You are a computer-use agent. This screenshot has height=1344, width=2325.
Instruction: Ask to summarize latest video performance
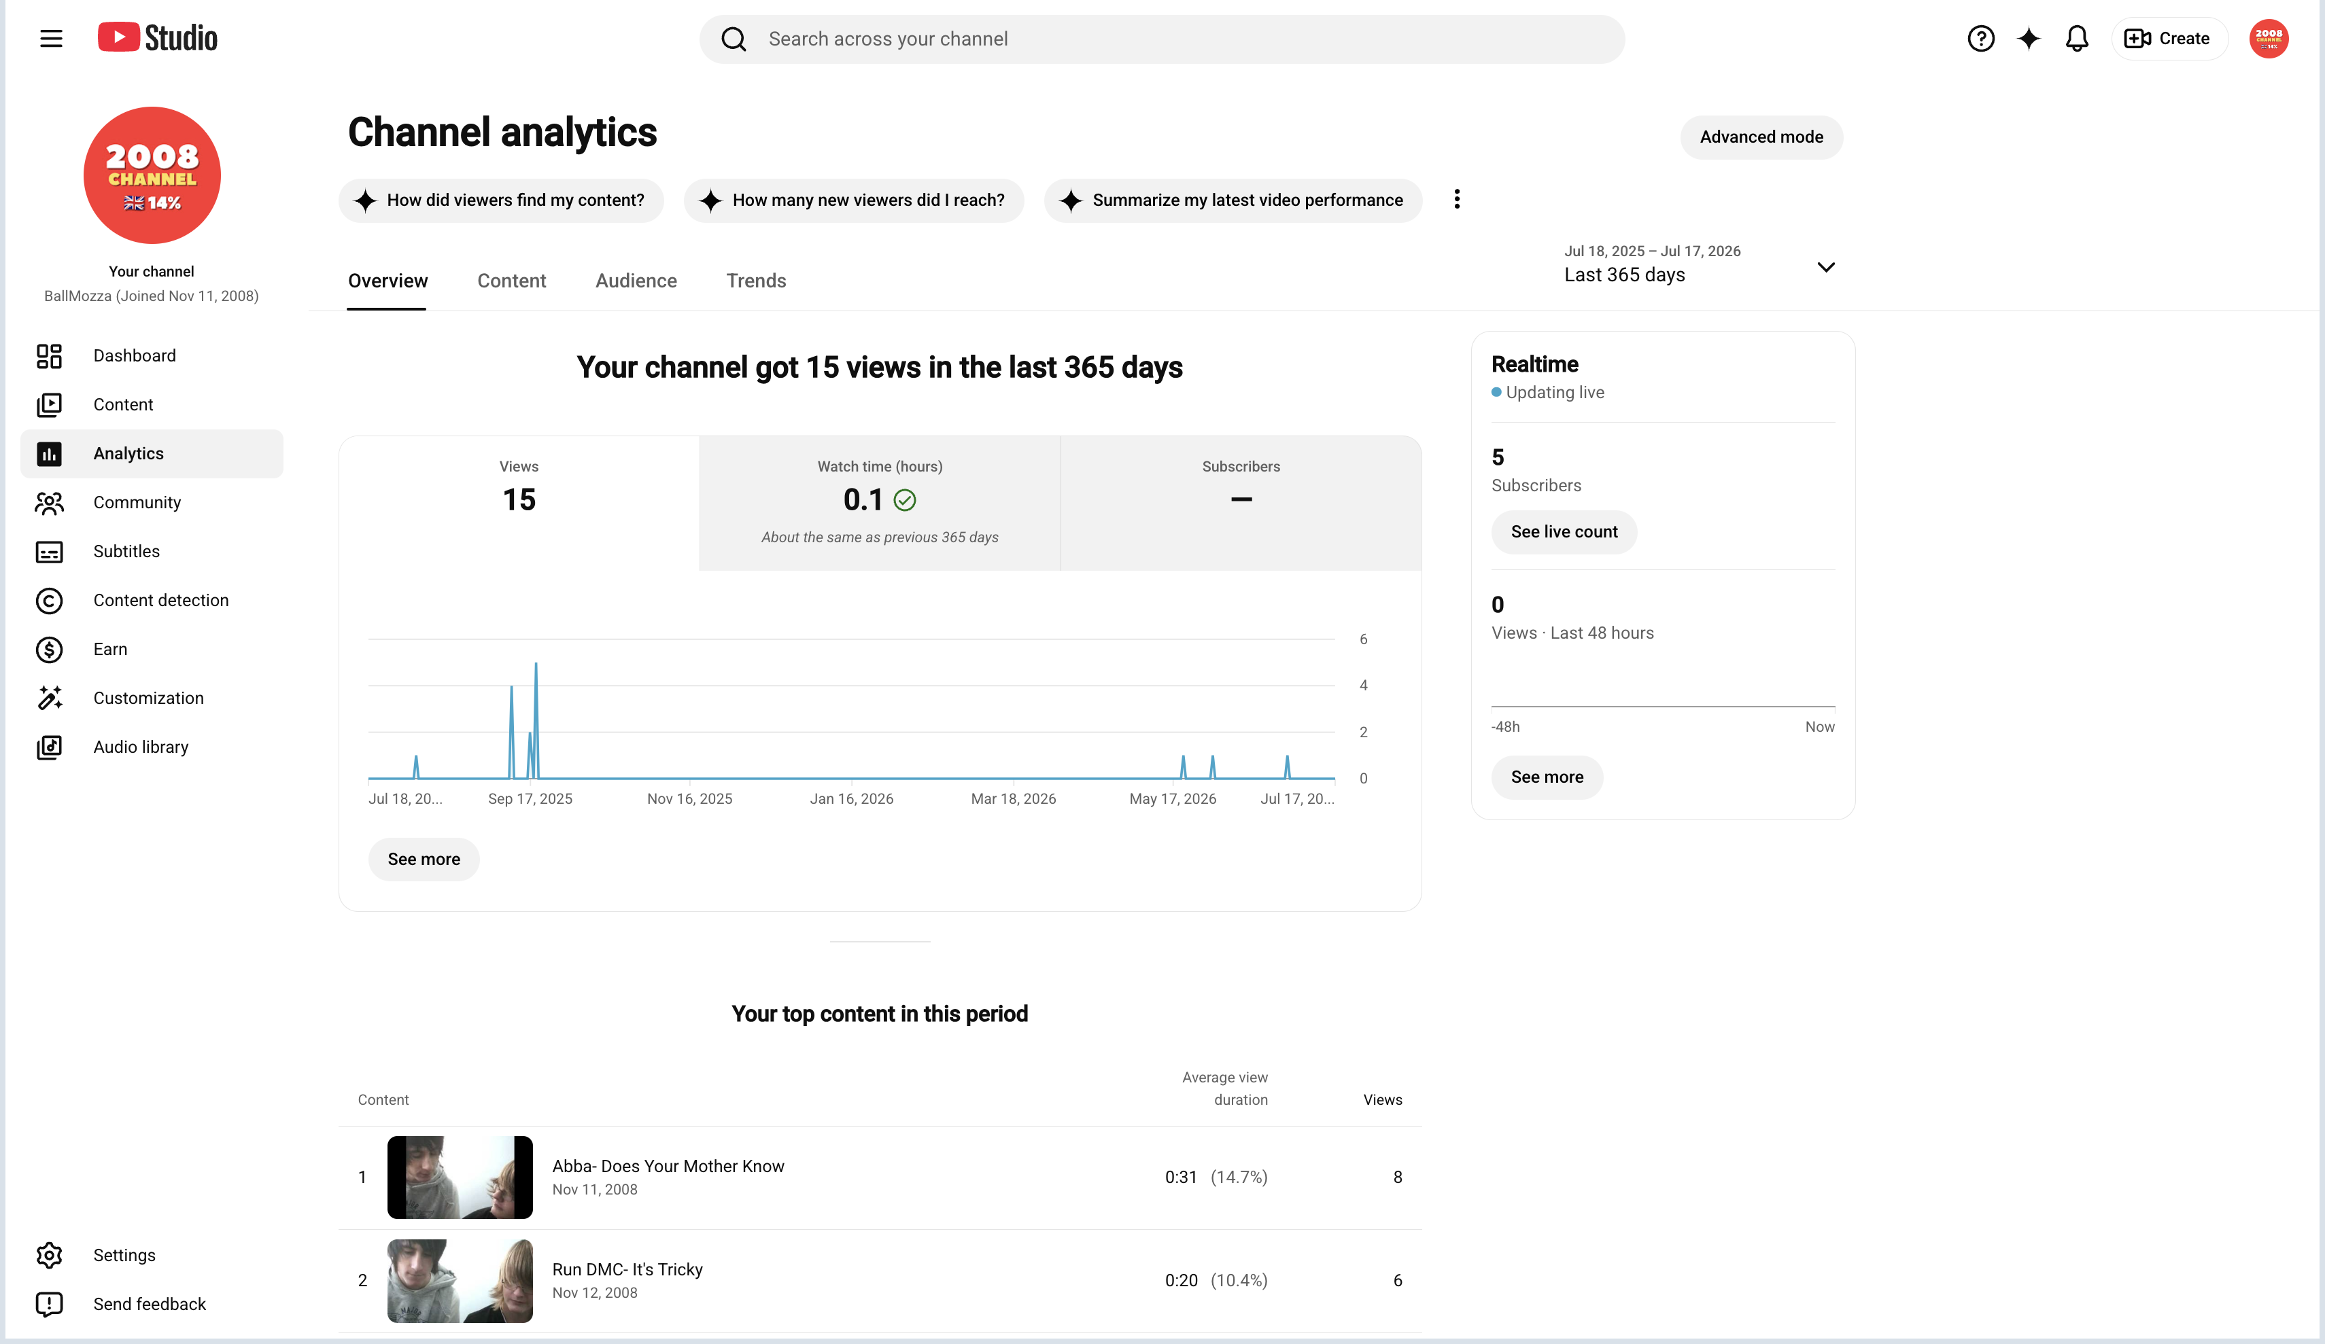point(1233,200)
